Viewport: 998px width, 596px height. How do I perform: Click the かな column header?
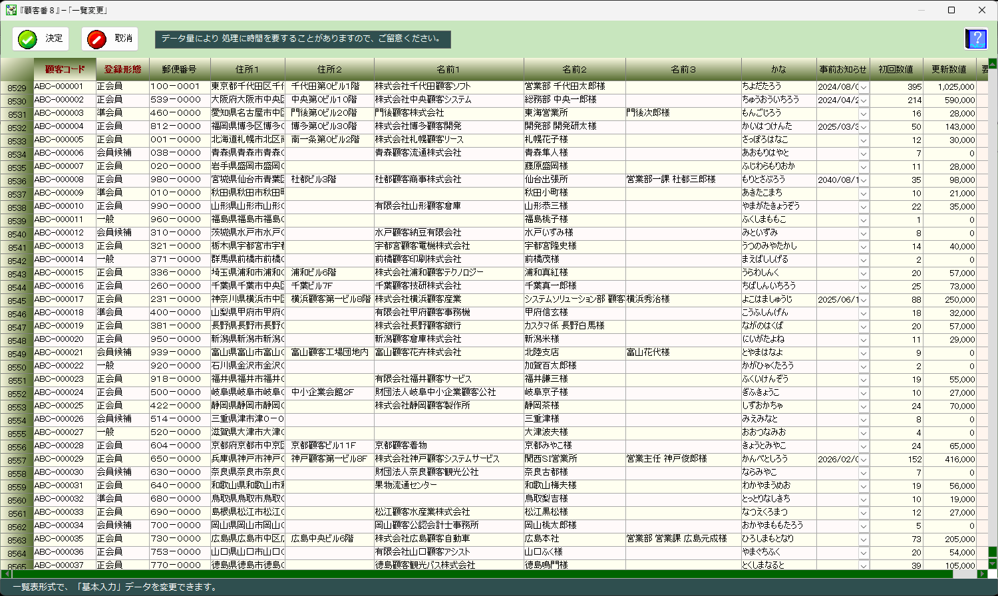(x=779, y=69)
